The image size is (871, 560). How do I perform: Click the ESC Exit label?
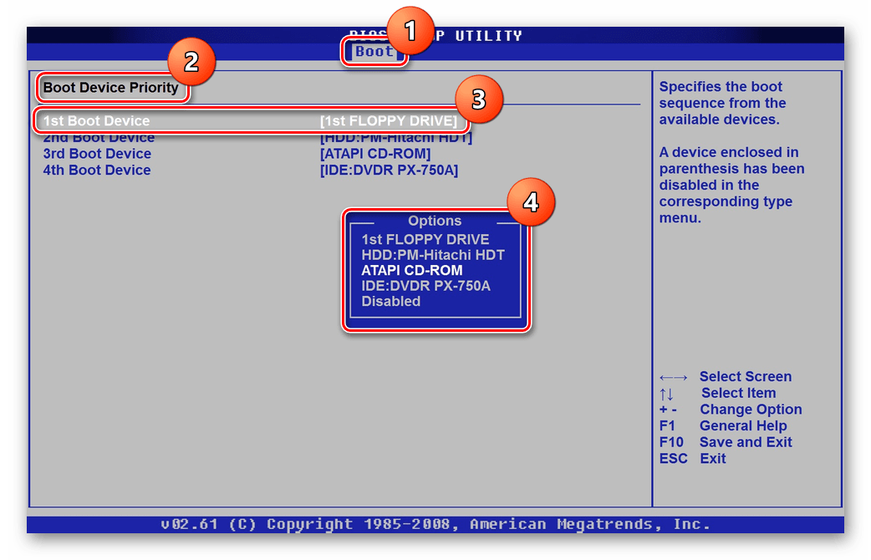click(x=692, y=459)
